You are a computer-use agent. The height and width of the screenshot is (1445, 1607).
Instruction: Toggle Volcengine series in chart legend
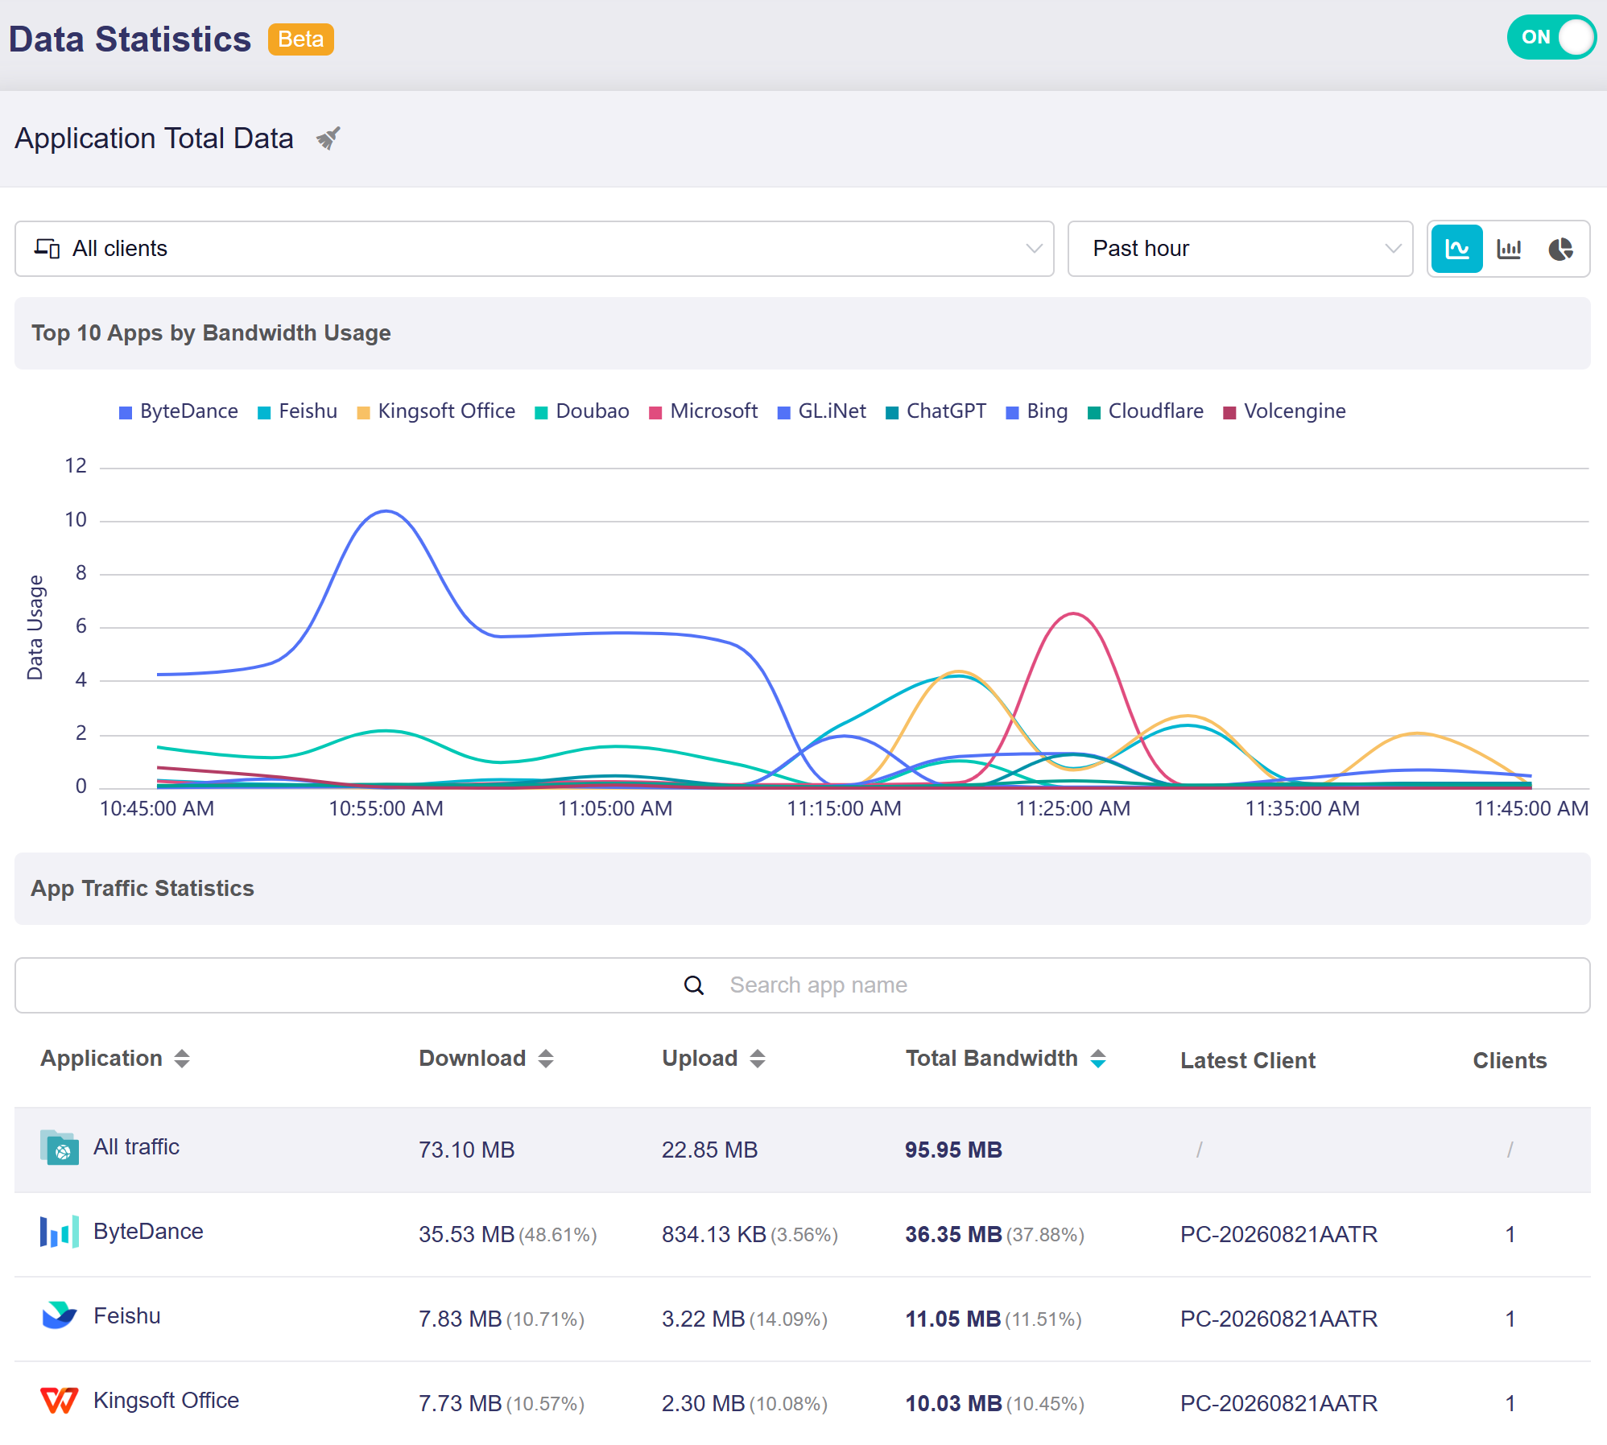(1285, 411)
